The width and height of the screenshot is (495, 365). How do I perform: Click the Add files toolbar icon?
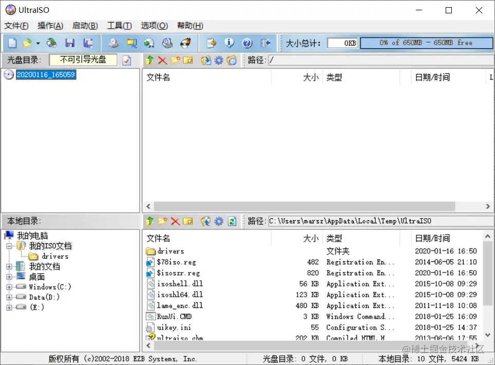[211, 43]
